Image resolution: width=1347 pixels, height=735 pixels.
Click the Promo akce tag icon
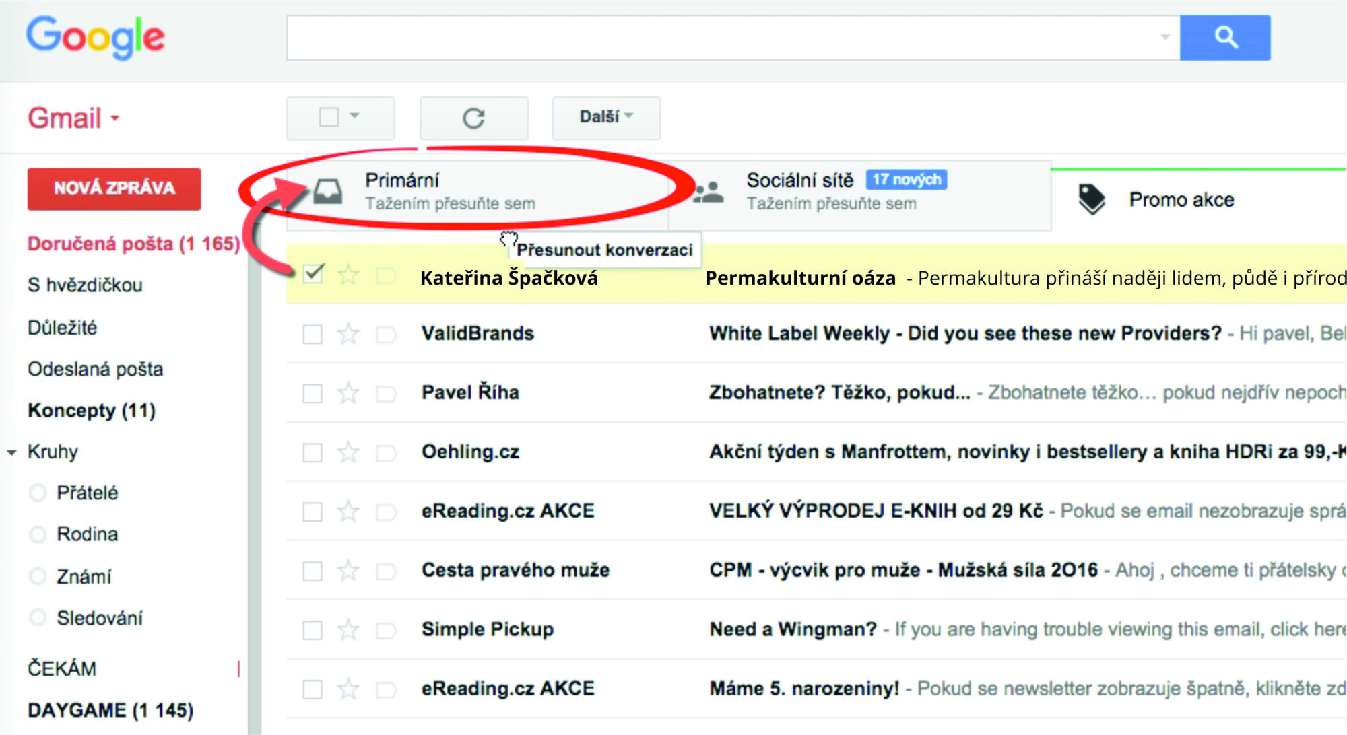[x=1092, y=199]
